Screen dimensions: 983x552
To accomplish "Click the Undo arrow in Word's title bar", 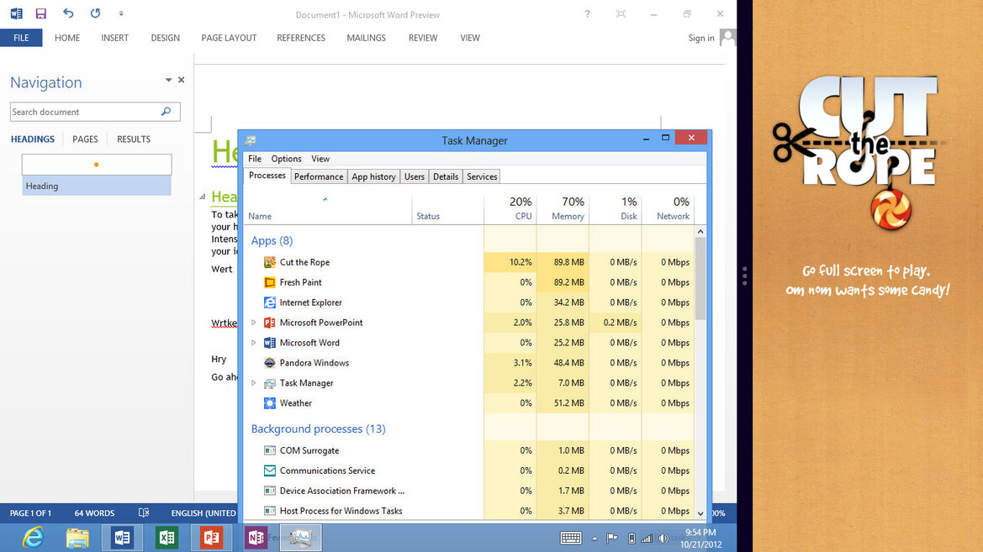I will click(x=68, y=13).
